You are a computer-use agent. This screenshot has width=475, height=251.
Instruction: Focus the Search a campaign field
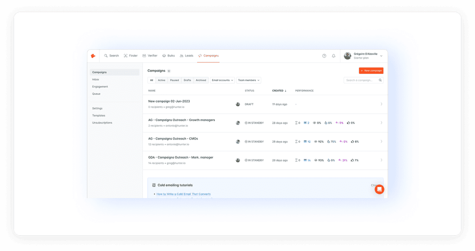(361, 80)
